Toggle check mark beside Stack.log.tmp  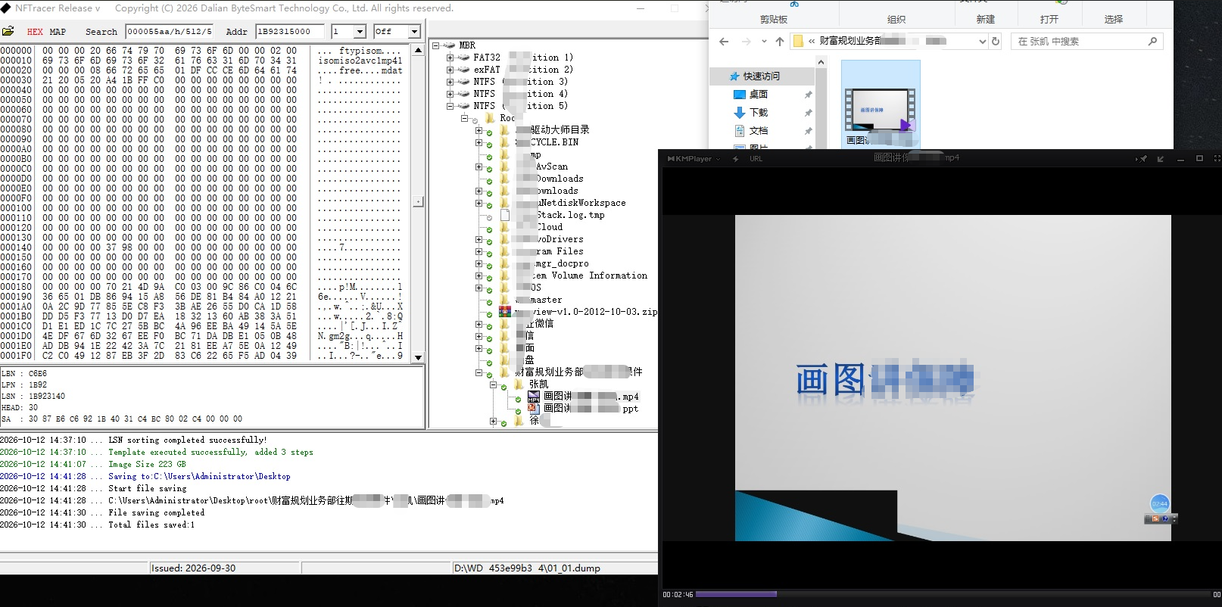pyautogui.click(x=489, y=218)
